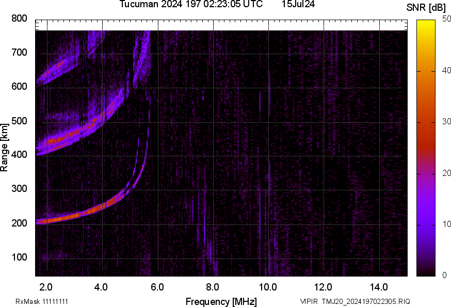This screenshot has height=307, width=451.
Task: Click range tick label 500
Action: (19, 121)
